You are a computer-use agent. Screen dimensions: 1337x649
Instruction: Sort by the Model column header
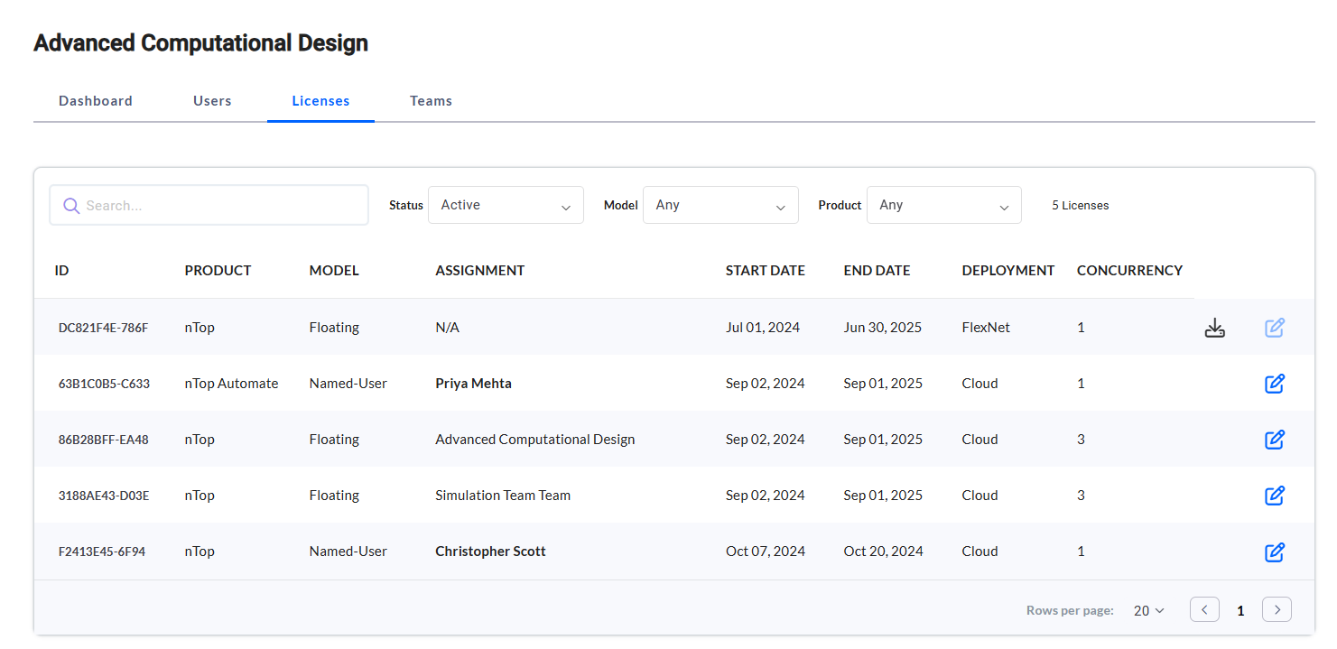[x=334, y=271]
